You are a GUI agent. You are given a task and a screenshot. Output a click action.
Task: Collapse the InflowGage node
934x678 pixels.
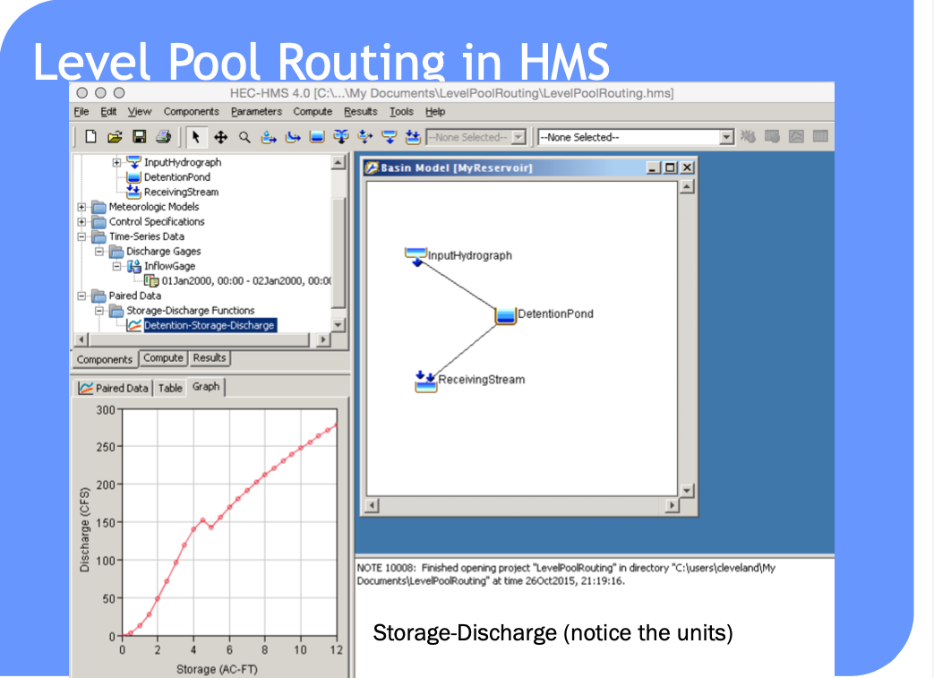(x=116, y=266)
